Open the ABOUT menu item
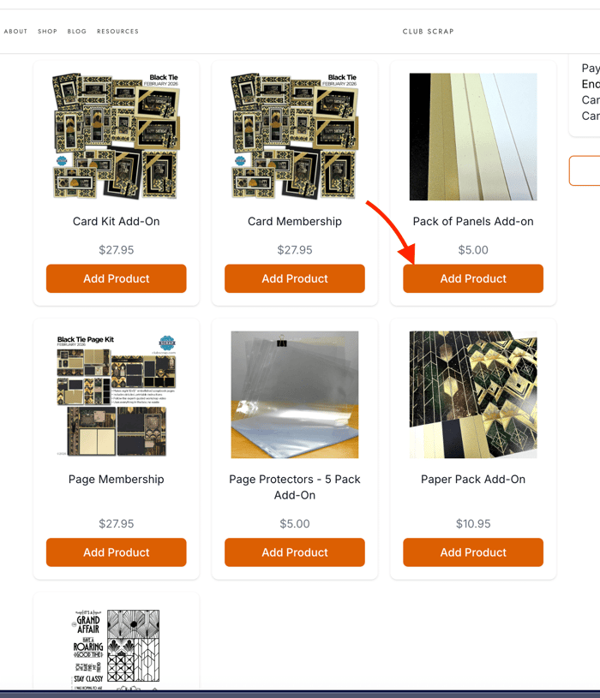 pyautogui.click(x=15, y=32)
